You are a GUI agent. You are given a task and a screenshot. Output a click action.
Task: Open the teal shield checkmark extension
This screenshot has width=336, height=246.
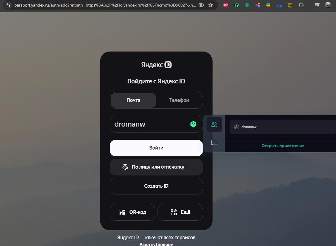click(247, 5)
